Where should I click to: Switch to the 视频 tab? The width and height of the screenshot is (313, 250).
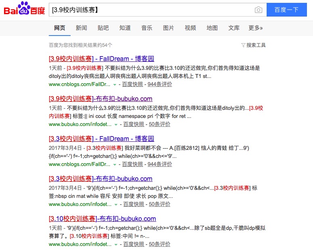pos(190,28)
